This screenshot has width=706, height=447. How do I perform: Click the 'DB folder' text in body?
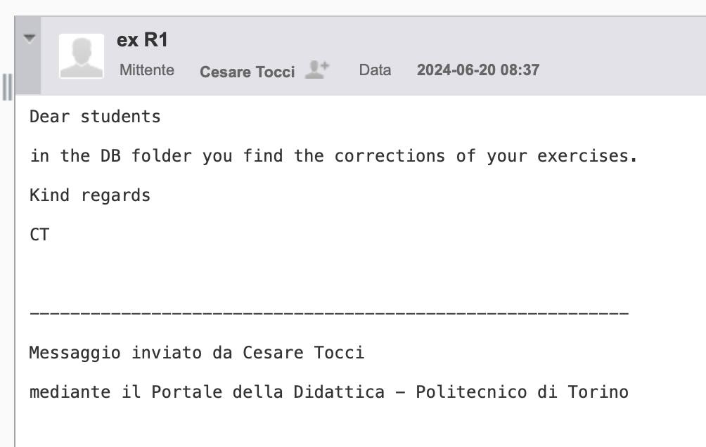tap(141, 156)
